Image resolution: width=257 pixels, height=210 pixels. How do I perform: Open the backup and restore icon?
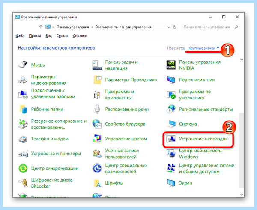coord(23,124)
